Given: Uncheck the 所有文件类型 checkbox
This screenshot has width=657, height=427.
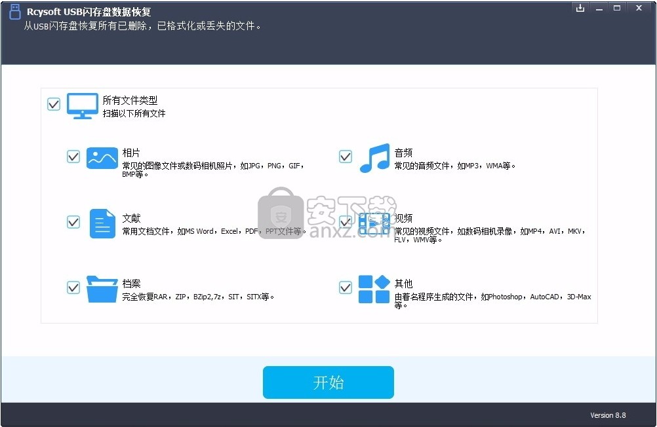Looking at the screenshot, I should pyautogui.click(x=53, y=104).
